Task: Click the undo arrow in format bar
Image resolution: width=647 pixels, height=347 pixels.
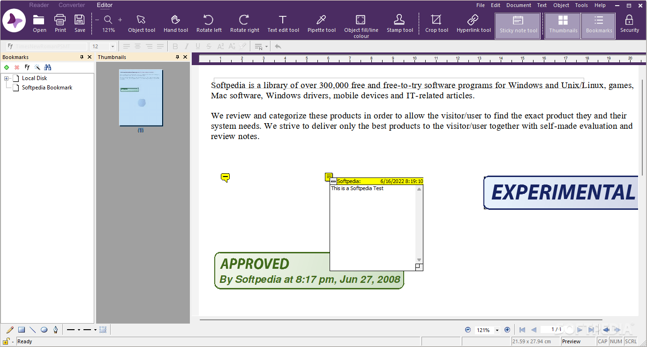Action: click(278, 46)
